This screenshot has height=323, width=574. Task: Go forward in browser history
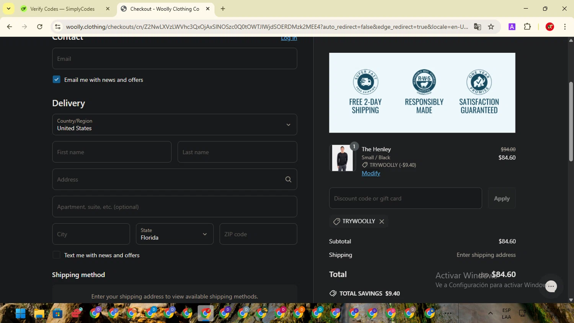[24, 26]
